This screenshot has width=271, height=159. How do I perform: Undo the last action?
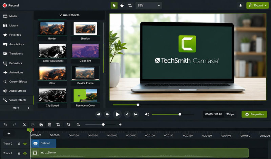point(5,124)
